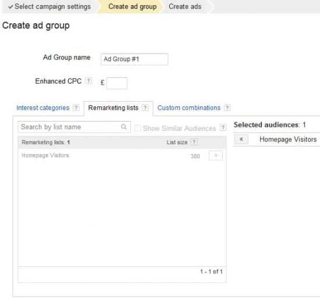Select the Homepage Visitors list row

(122, 156)
